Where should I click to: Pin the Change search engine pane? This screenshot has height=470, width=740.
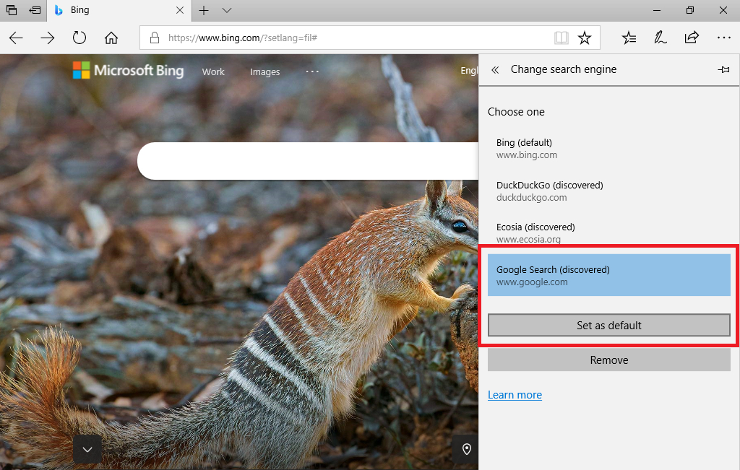click(x=723, y=70)
